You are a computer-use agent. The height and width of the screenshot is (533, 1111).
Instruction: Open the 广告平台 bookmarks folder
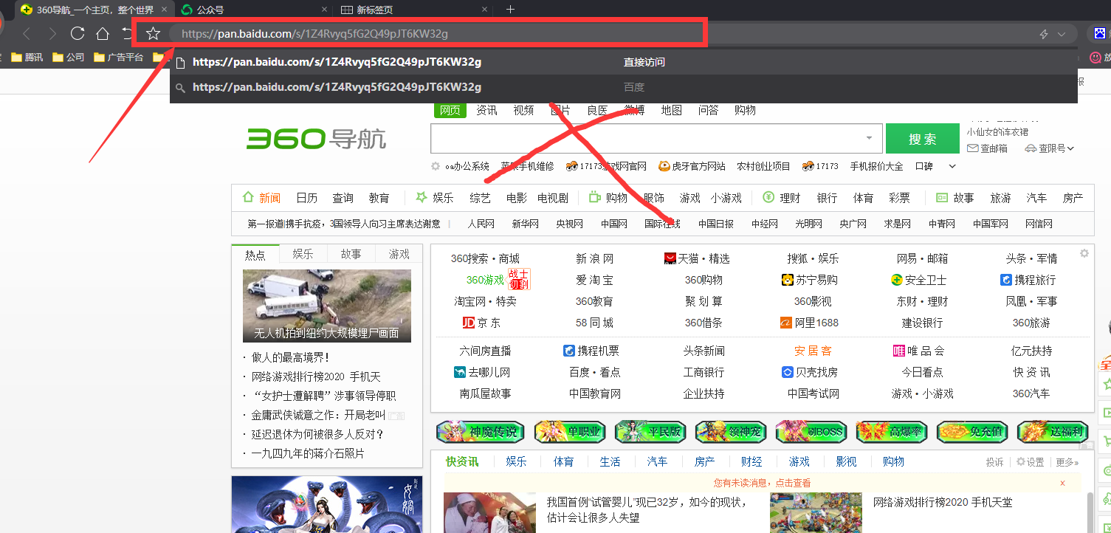click(x=118, y=58)
